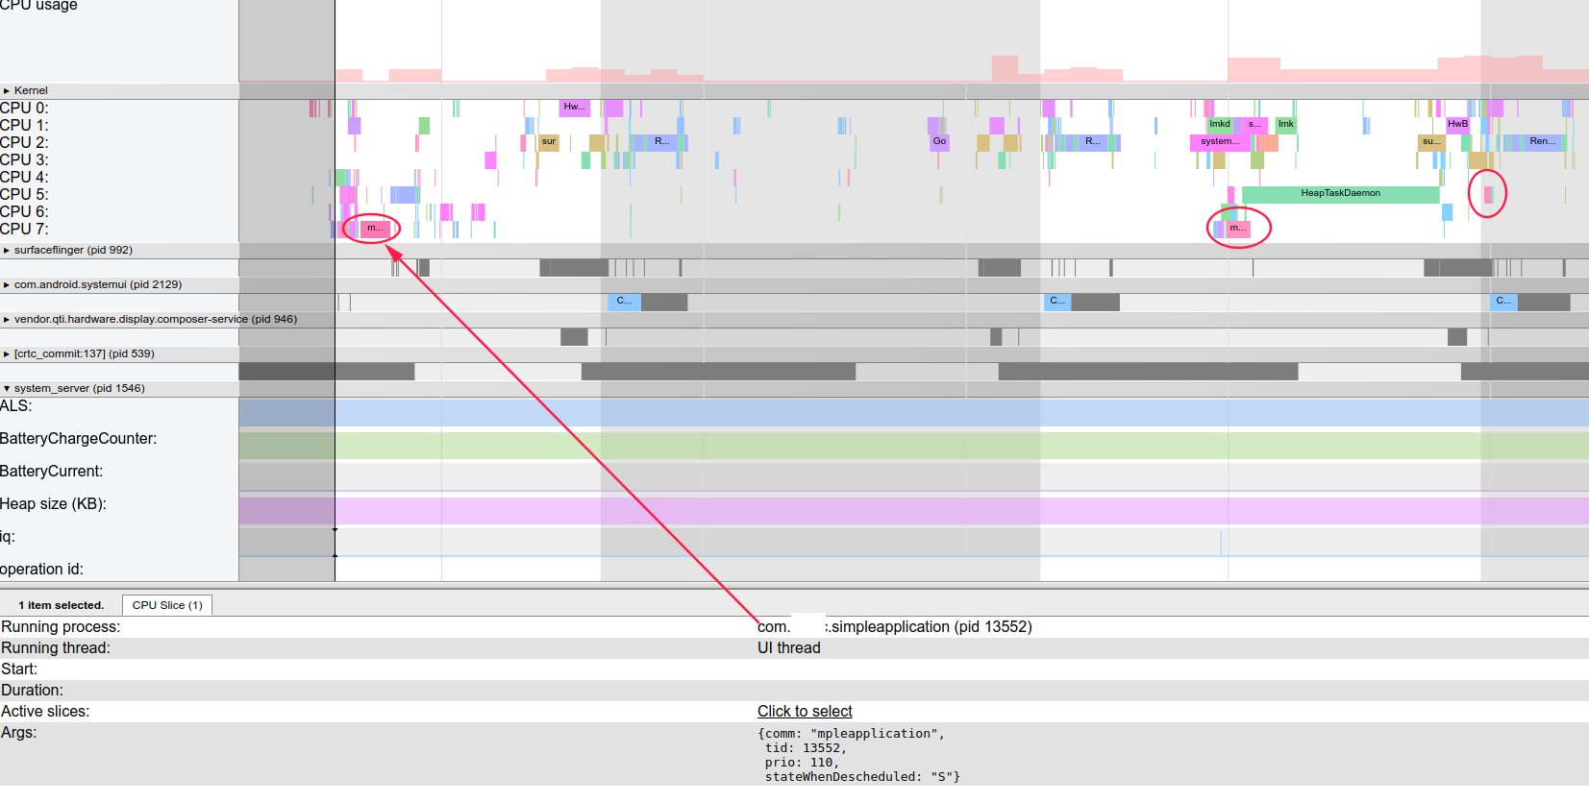This screenshot has width=1589, height=803.
Task: Expand the surfaceflinger (pid 992) track
Action: 7,251
